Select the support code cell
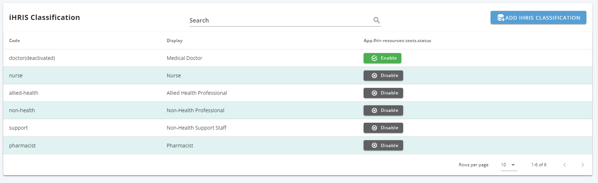The image size is (598, 183). pos(18,128)
